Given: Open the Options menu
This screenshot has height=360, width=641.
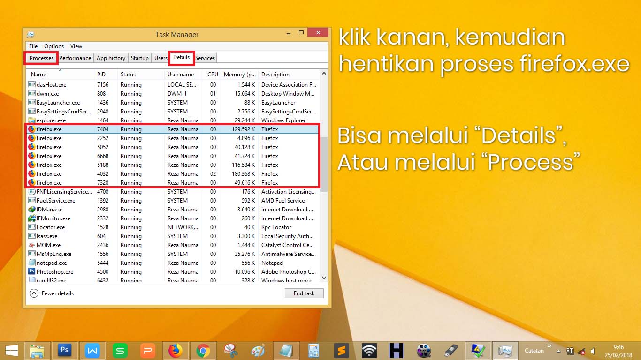Looking at the screenshot, I should point(54,46).
